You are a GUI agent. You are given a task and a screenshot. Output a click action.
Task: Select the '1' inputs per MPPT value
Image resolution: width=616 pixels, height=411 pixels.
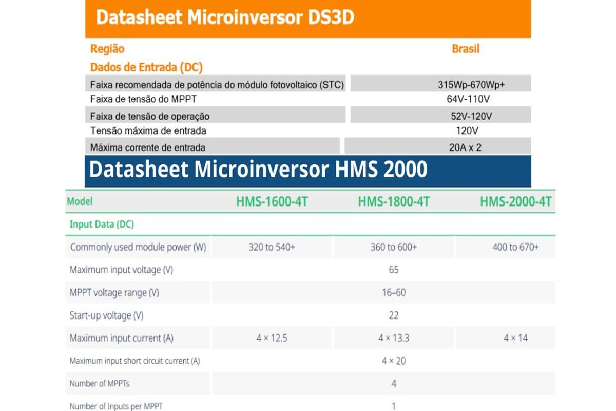394,406
